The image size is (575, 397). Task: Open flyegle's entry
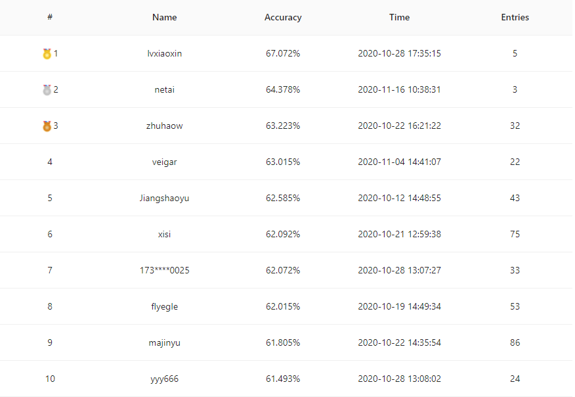165,307
